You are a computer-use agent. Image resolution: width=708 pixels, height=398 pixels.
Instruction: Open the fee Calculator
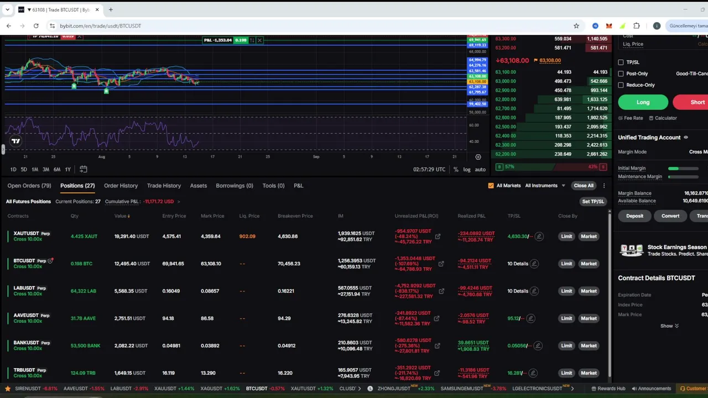pyautogui.click(x=663, y=118)
